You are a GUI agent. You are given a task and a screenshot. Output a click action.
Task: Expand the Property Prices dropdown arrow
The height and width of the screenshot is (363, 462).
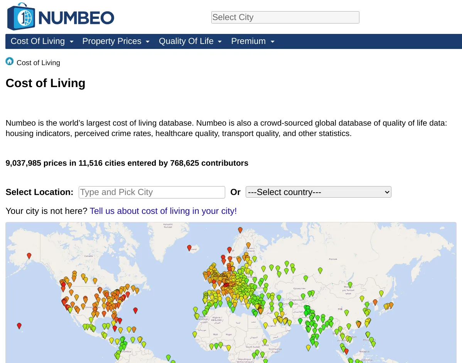tap(148, 42)
